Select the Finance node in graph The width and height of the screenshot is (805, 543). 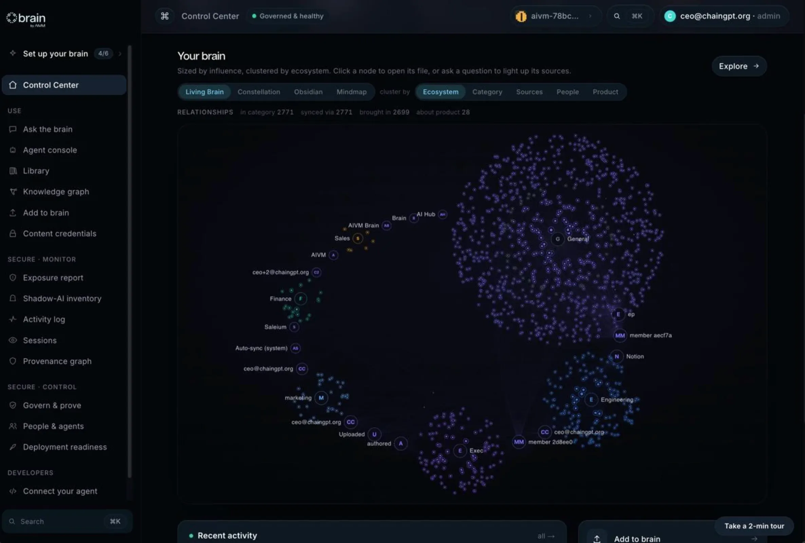(301, 299)
